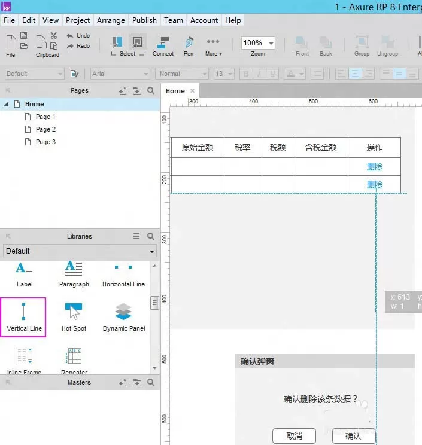
Task: Toggle the contained selection mode
Action: click(138, 42)
